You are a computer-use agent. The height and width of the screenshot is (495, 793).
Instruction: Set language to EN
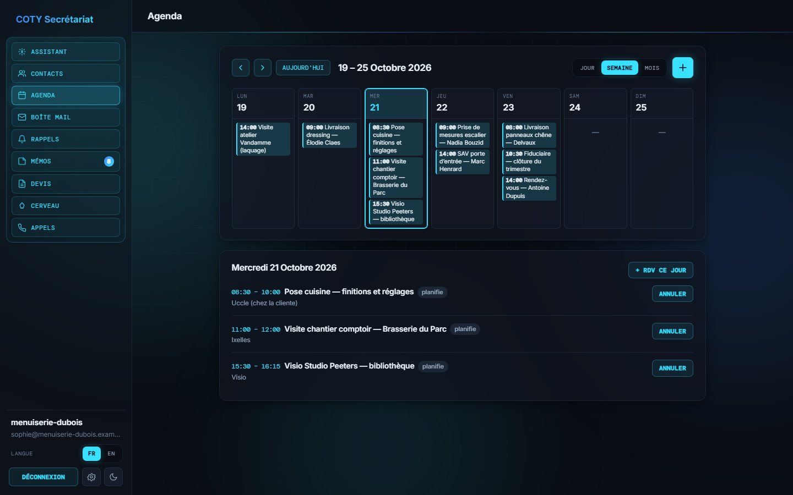coord(111,454)
